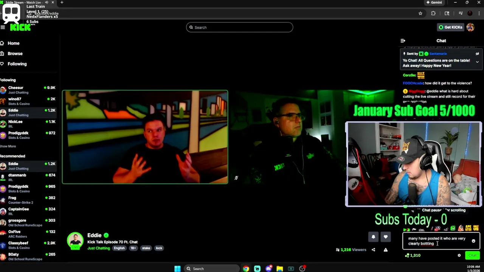Open the Chrome three-dot menu
Image resolution: width=484 pixels, height=272 pixels.
coord(478,13)
